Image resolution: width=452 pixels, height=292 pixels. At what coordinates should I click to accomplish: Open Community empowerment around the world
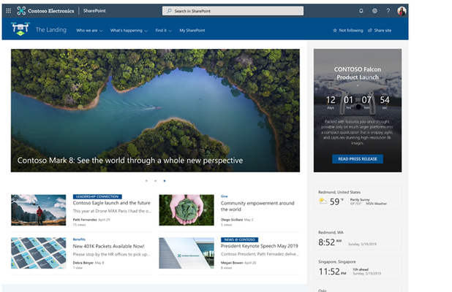click(257, 207)
